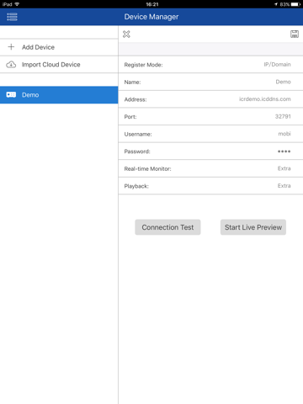This screenshot has height=404, width=303.
Task: Select Demo device in list
Action: click(59, 95)
